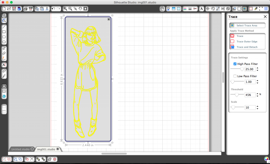Open Text Style A panel
The width and height of the screenshot is (270, 164).
[x=201, y=9]
